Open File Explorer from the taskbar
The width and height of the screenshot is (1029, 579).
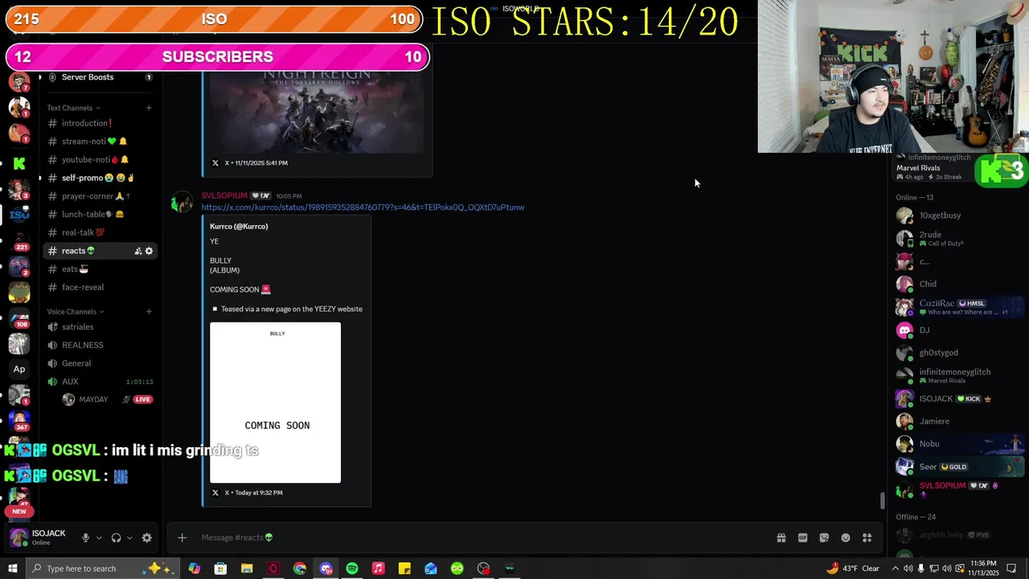point(247,569)
